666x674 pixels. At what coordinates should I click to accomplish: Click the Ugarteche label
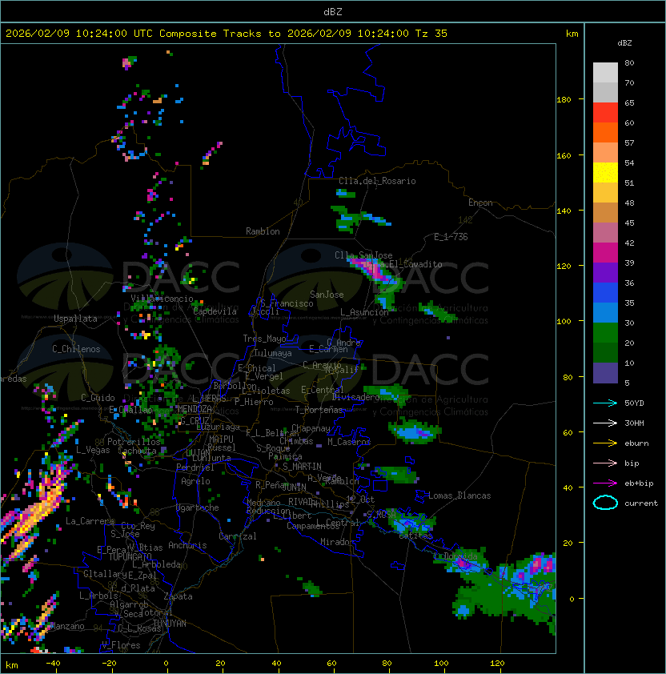pos(198,508)
